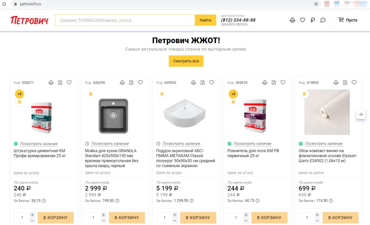The width and height of the screenshot is (370, 225).
Task: Click the Смотреть все button
Action: (x=186, y=61)
